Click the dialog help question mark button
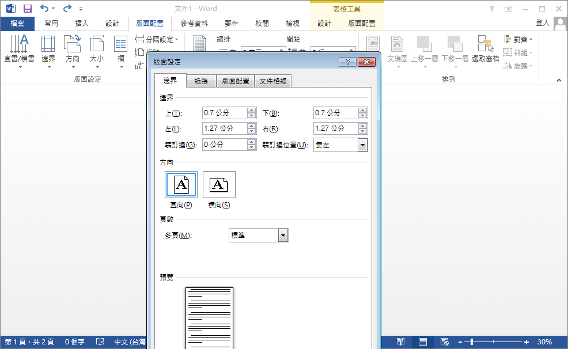This screenshot has height=349, width=568. tap(346, 62)
